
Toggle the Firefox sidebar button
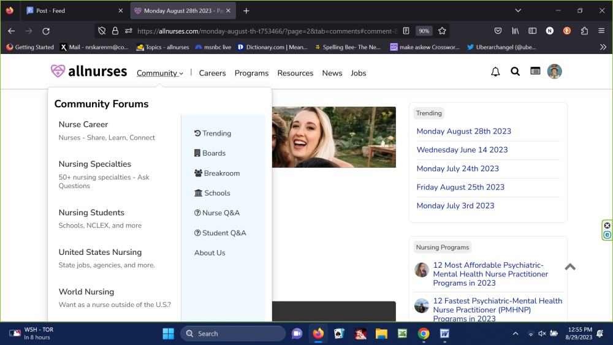click(x=533, y=31)
